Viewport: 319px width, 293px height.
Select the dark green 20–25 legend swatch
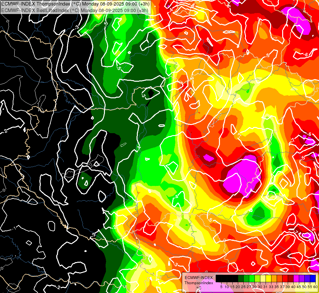coord(241,278)
